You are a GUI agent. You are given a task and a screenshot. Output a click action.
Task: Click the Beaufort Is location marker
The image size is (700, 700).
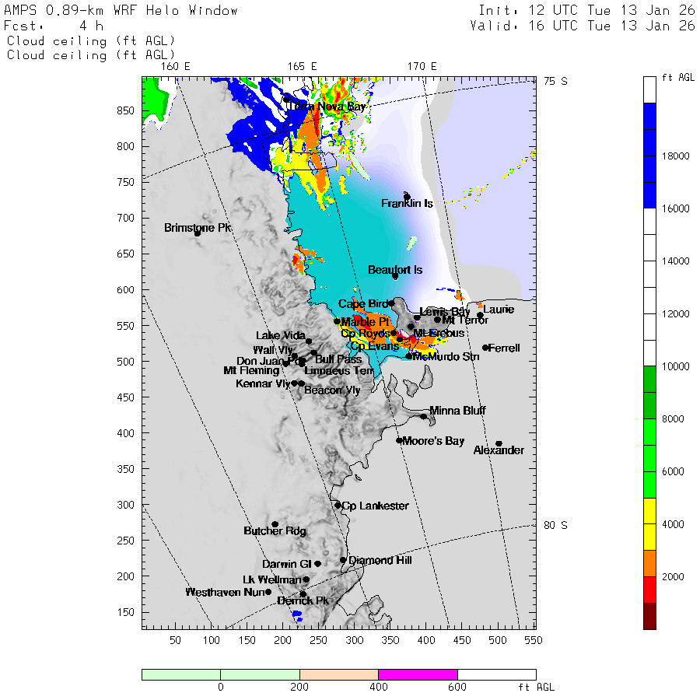pos(395,276)
